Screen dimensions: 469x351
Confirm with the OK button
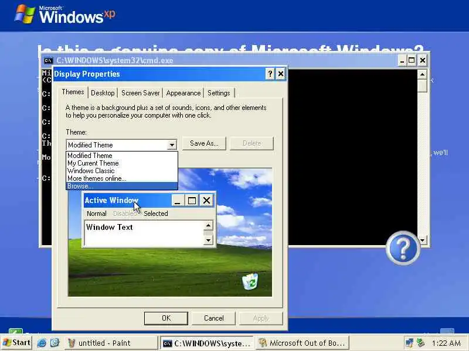click(x=166, y=318)
